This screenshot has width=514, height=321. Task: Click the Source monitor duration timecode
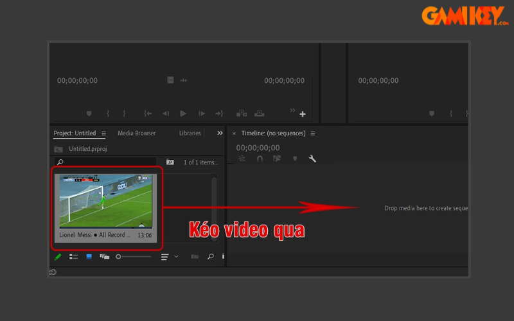(285, 81)
